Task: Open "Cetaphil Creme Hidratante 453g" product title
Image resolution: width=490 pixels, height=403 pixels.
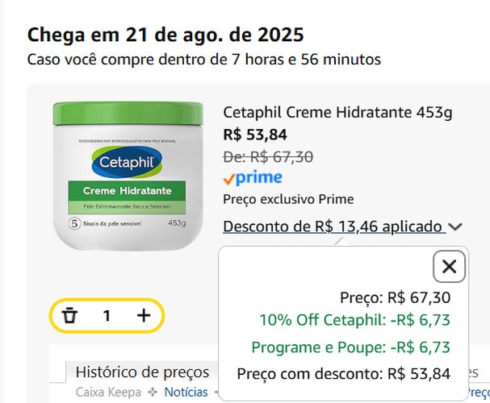Action: coord(337,112)
